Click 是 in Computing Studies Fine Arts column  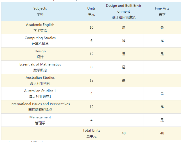click(162, 41)
